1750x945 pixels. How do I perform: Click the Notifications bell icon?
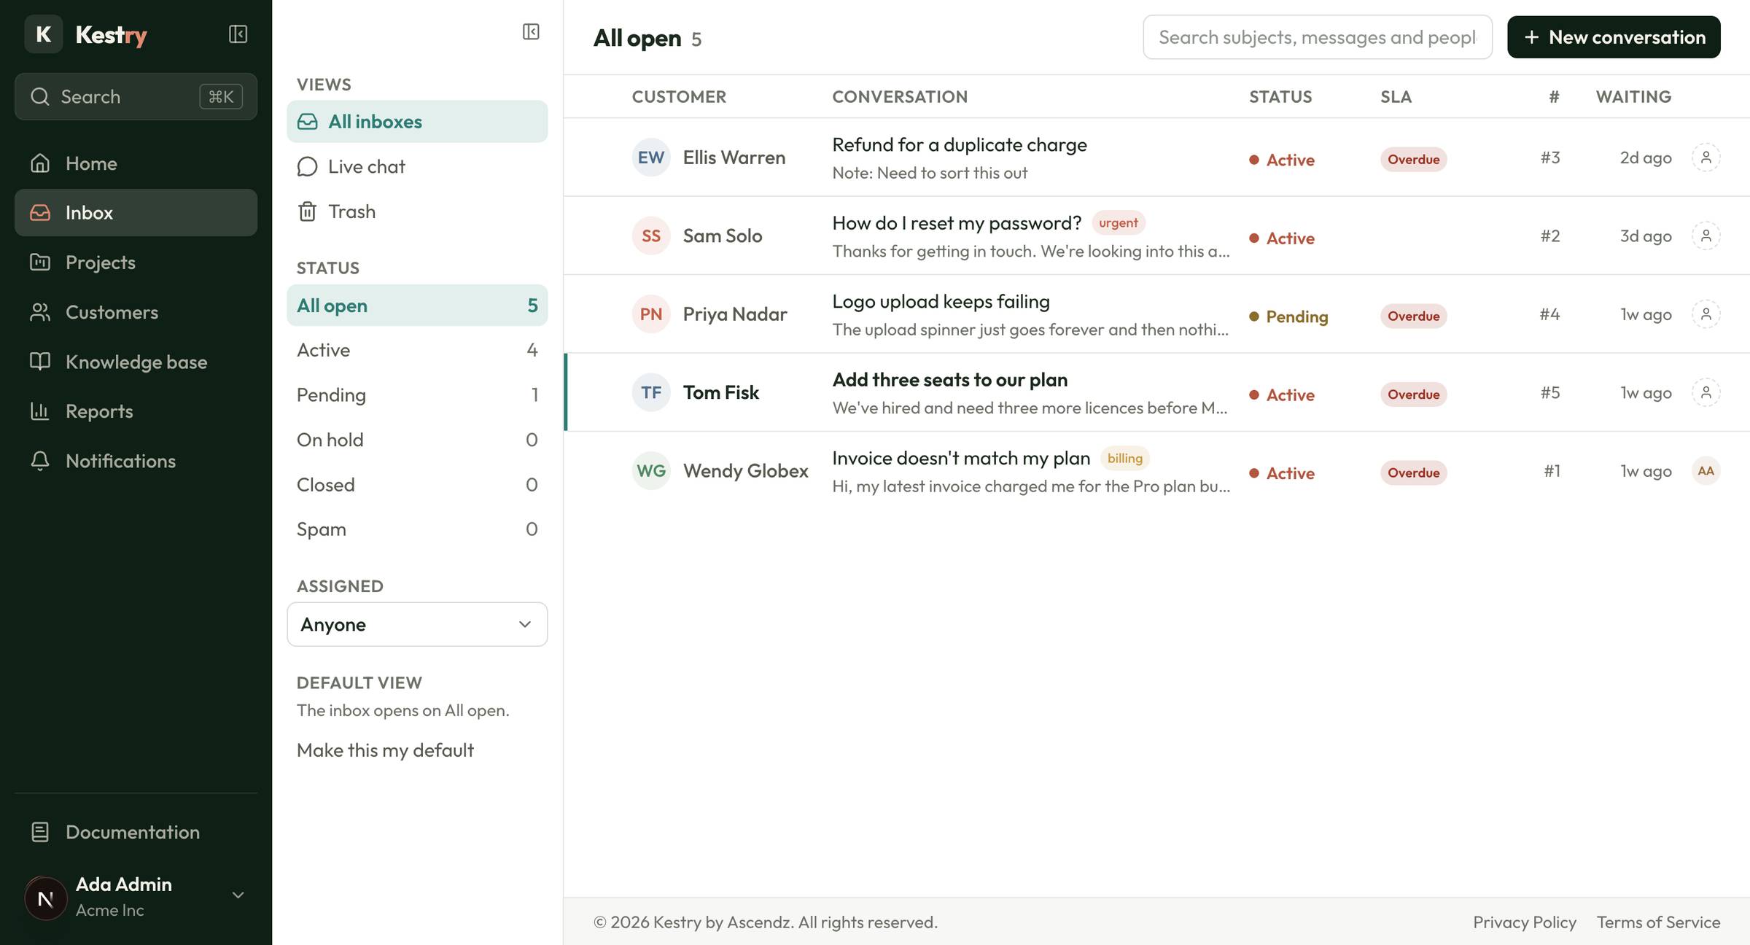coord(40,461)
